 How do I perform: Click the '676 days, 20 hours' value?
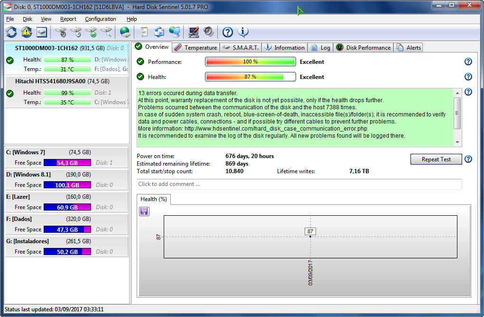pos(250,156)
